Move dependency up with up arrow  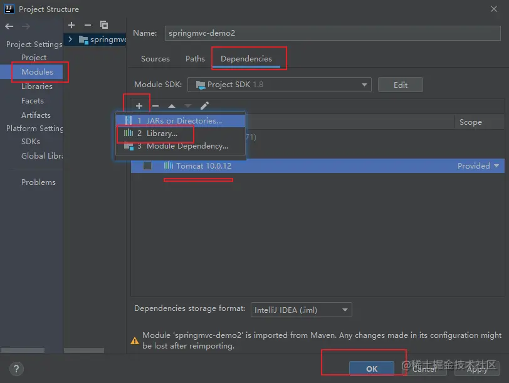(172, 106)
